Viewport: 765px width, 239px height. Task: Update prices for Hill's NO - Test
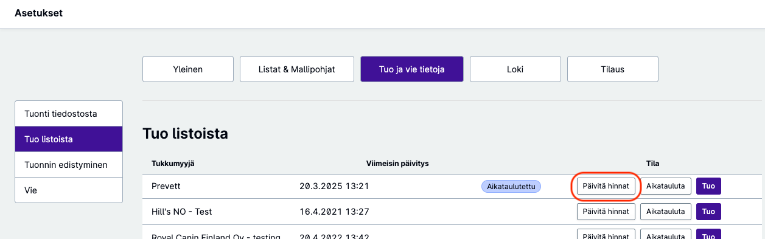pos(606,212)
